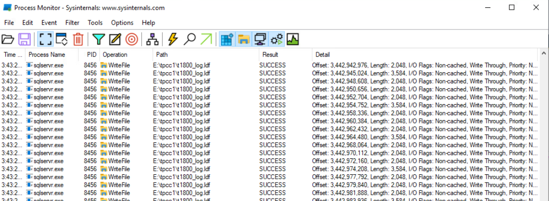Select the row with offset 3,442,970,112

[x=269, y=153]
